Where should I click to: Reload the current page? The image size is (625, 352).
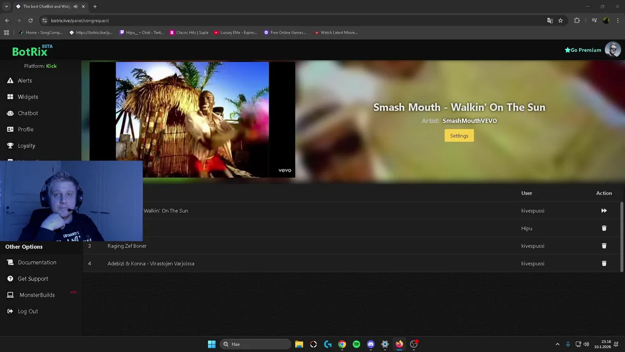(x=30, y=21)
